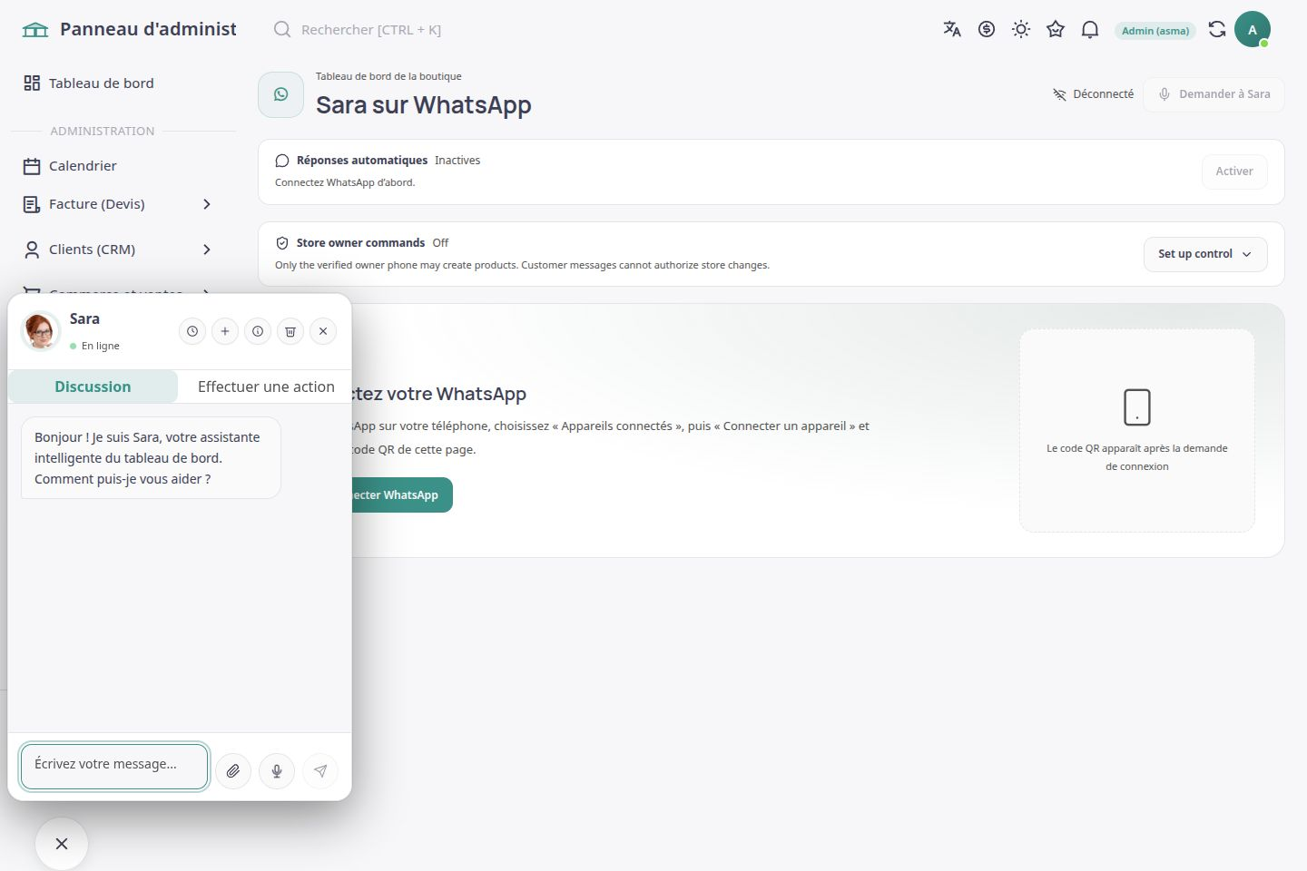
Task: Attach a file with the paperclip icon
Action: tap(233, 771)
